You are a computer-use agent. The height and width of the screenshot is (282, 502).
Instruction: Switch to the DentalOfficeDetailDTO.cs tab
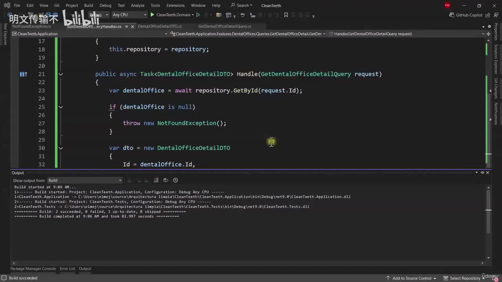(x=160, y=26)
